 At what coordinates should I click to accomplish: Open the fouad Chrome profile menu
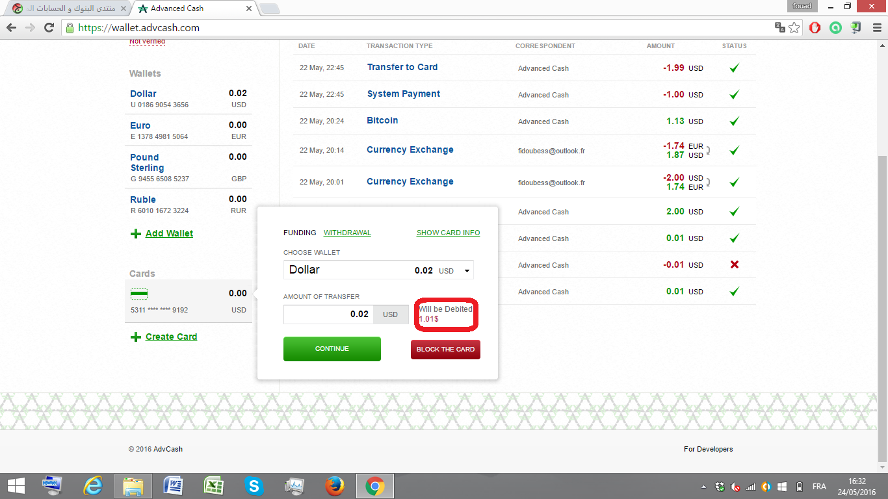[x=802, y=6]
